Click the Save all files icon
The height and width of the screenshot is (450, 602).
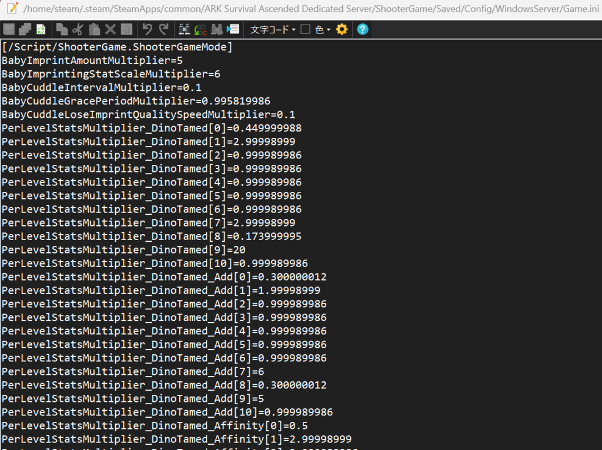pyautogui.click(x=25, y=29)
